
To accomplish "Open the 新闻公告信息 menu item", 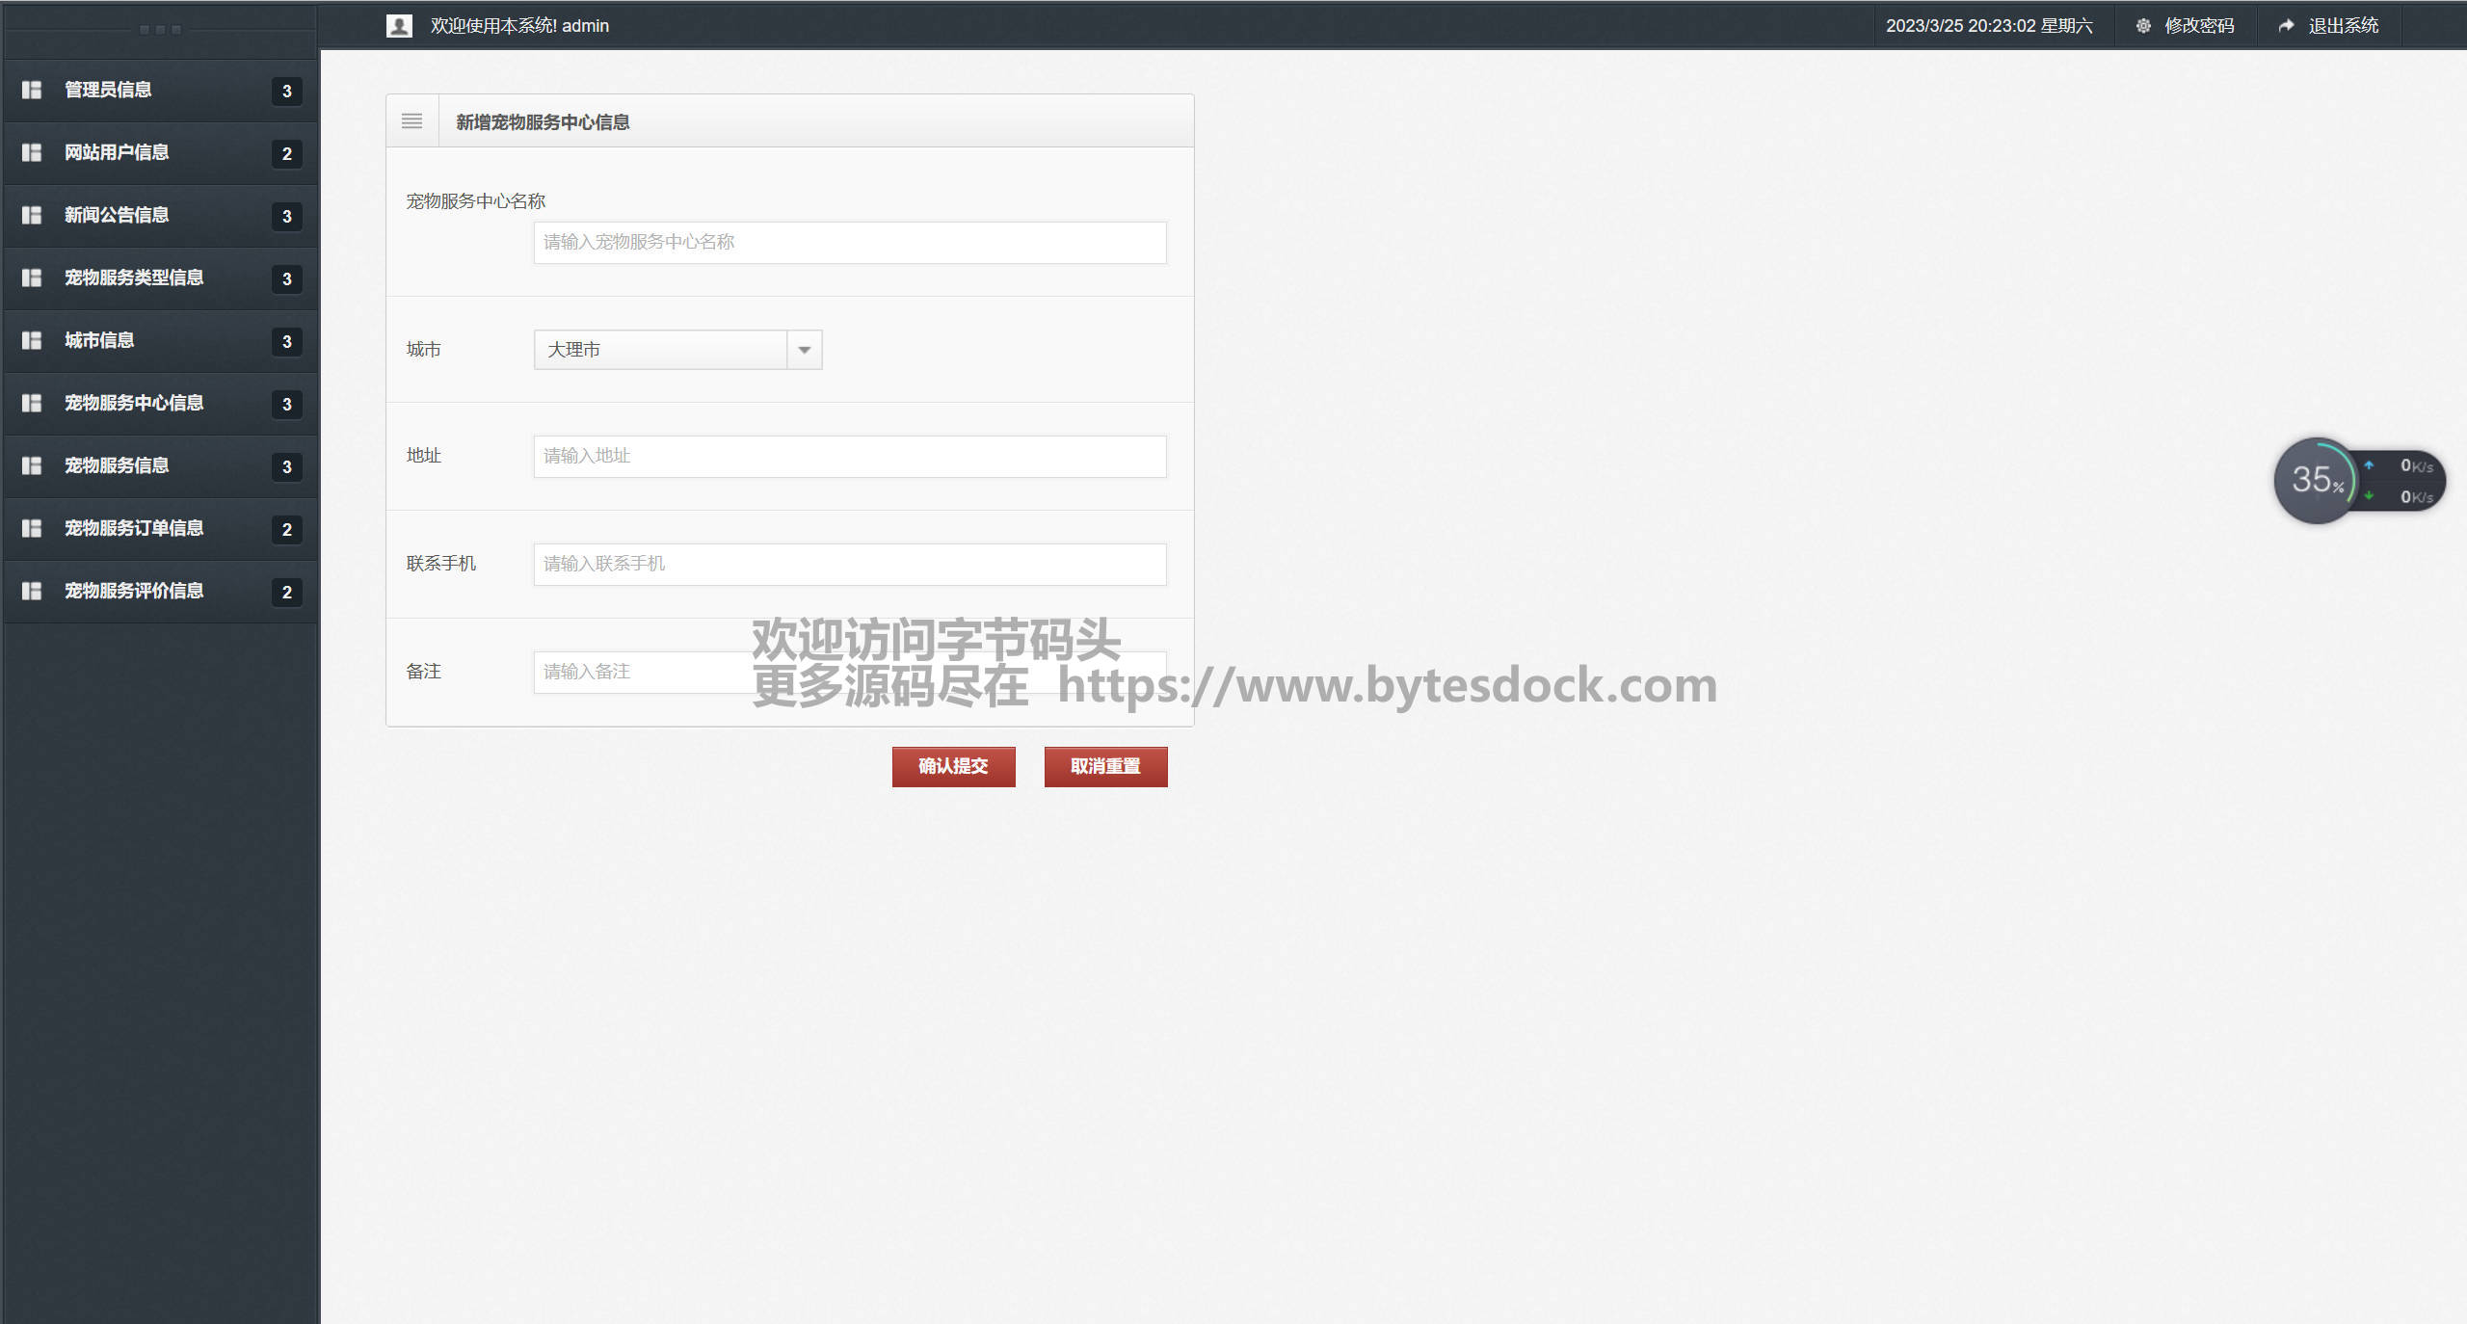I will click(x=117, y=215).
